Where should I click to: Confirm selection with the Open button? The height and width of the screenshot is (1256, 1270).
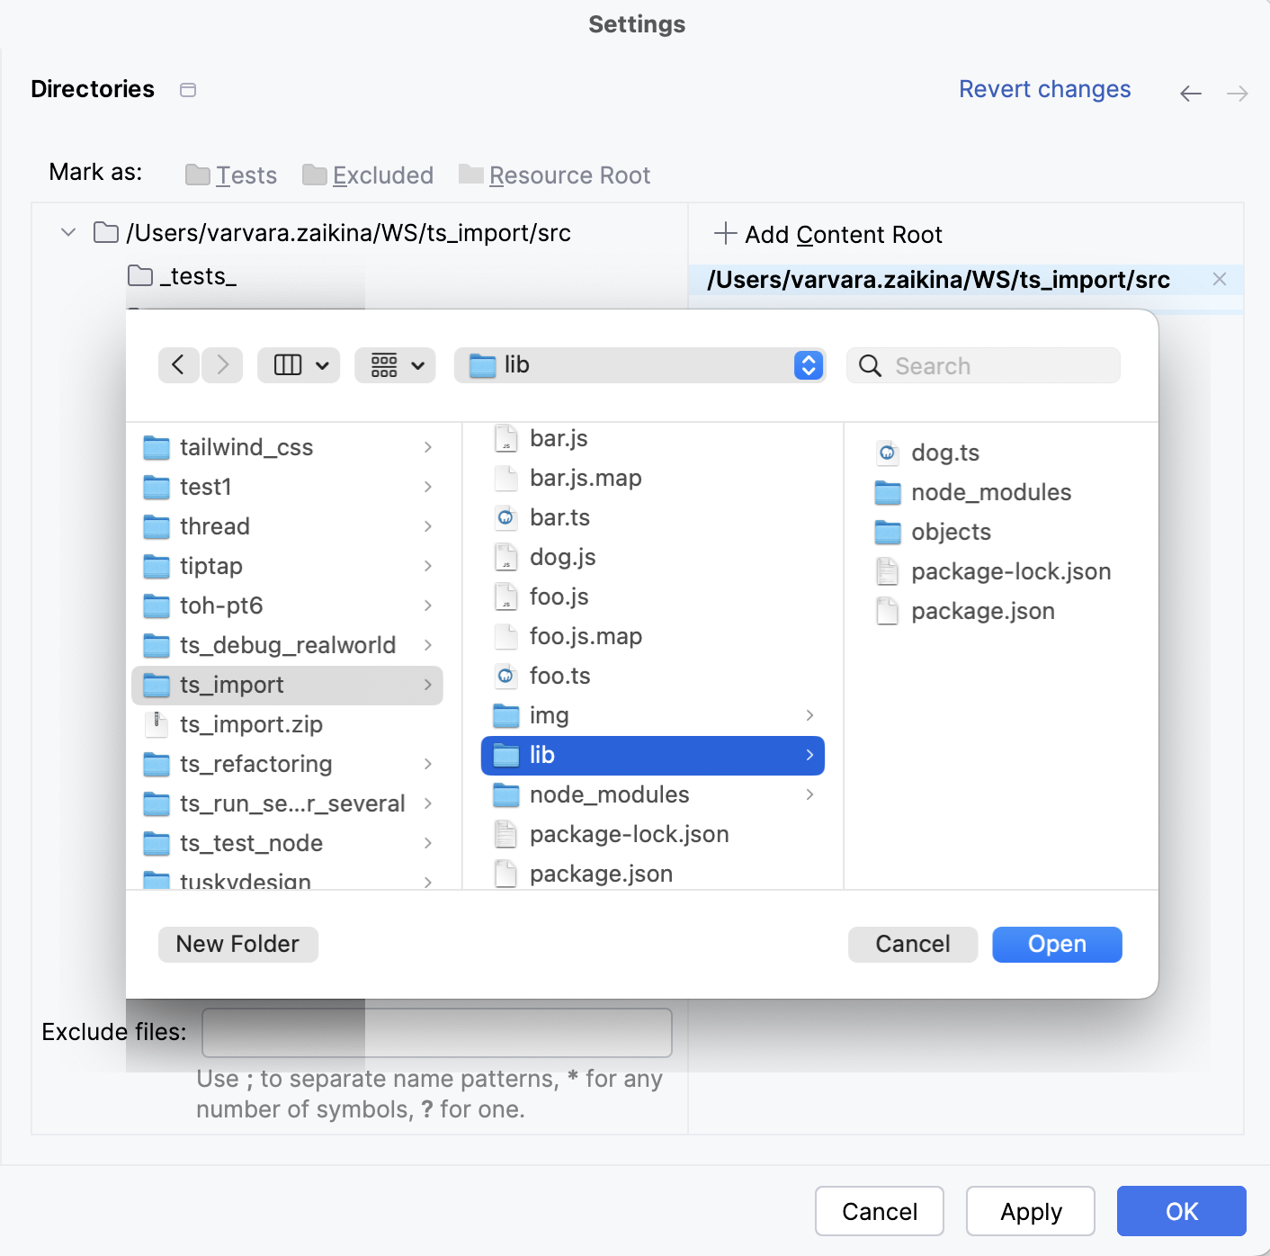tap(1057, 944)
